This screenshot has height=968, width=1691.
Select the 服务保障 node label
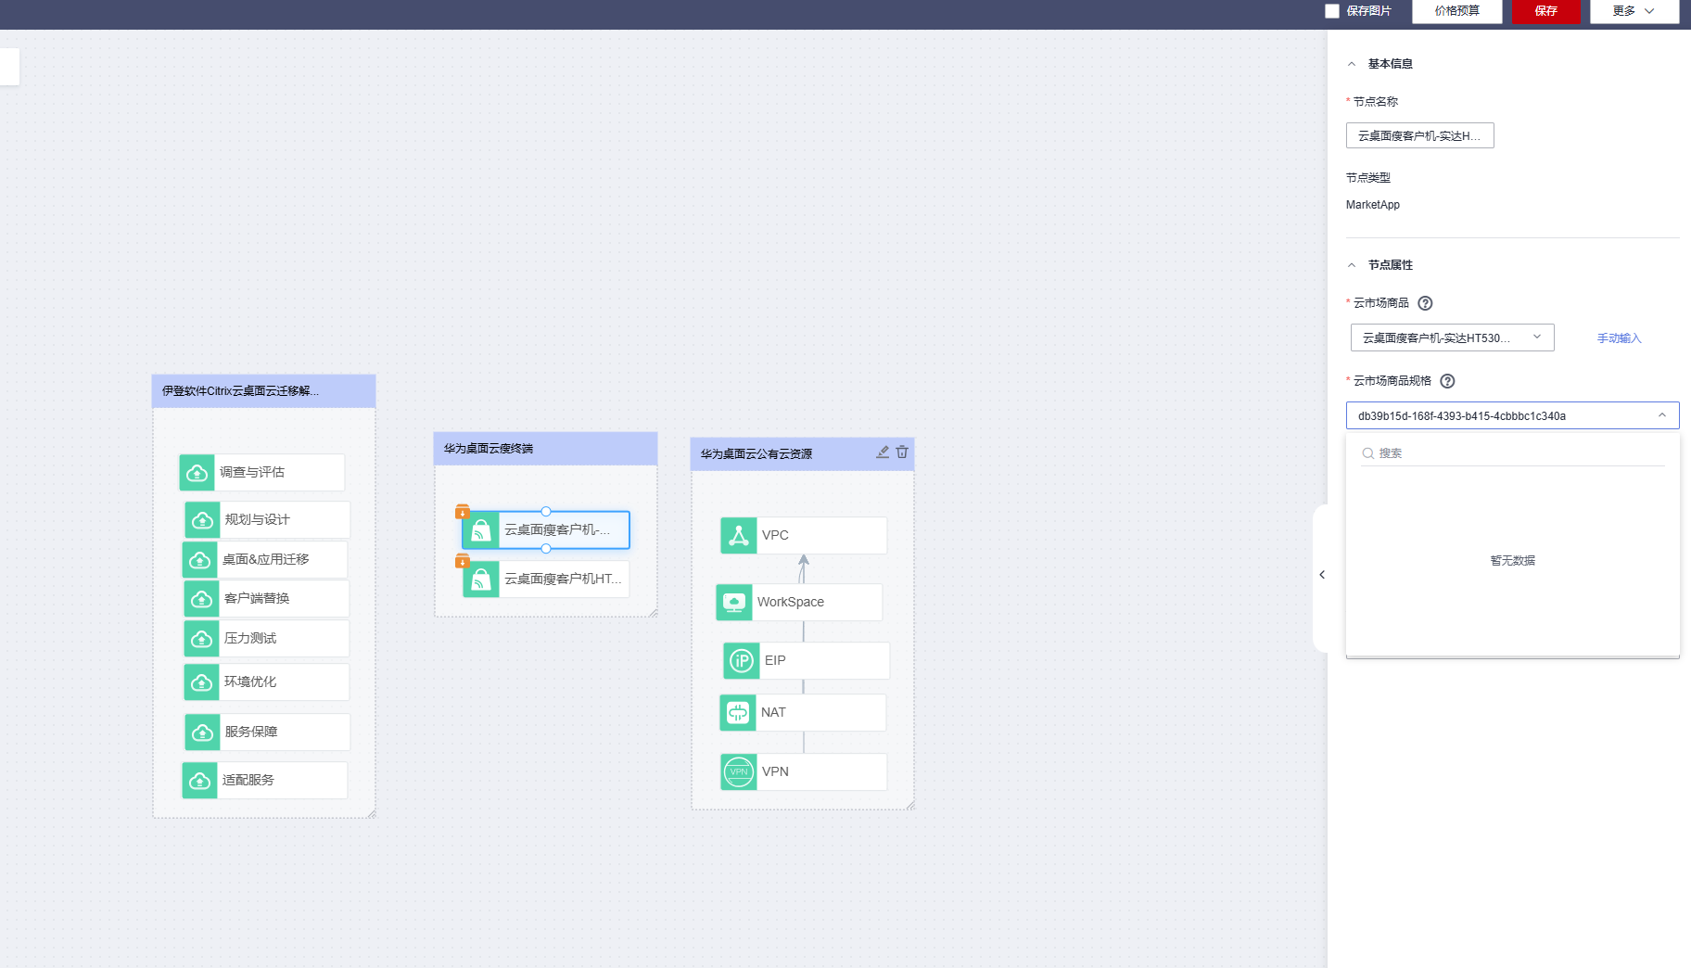pyautogui.click(x=251, y=732)
